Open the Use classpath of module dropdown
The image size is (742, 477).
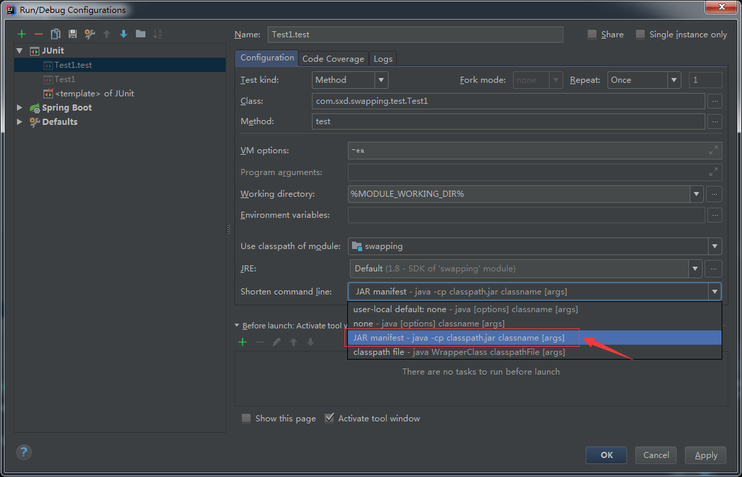pos(534,246)
